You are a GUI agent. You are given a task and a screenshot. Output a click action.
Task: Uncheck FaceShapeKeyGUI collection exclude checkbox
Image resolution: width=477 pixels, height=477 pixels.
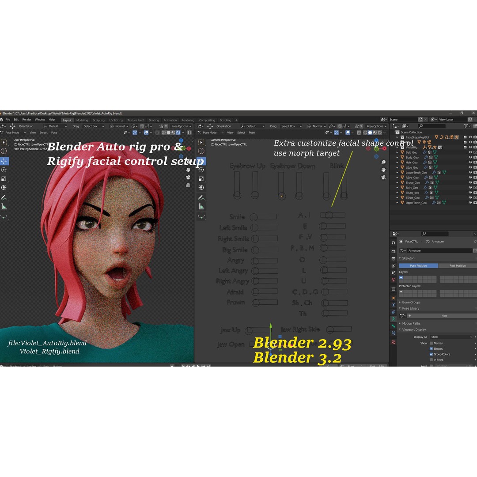pyautogui.click(x=465, y=137)
